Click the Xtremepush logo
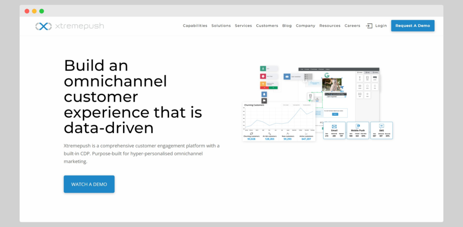The image size is (463, 227). (69, 26)
